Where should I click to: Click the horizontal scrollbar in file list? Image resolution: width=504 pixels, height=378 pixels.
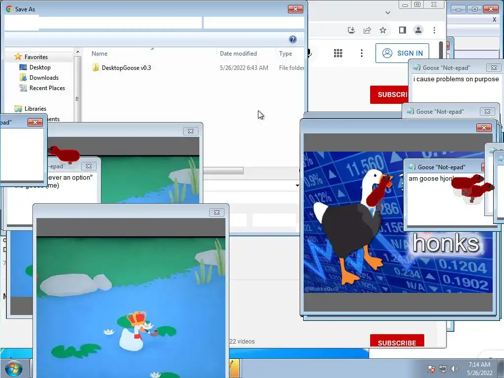222,170
